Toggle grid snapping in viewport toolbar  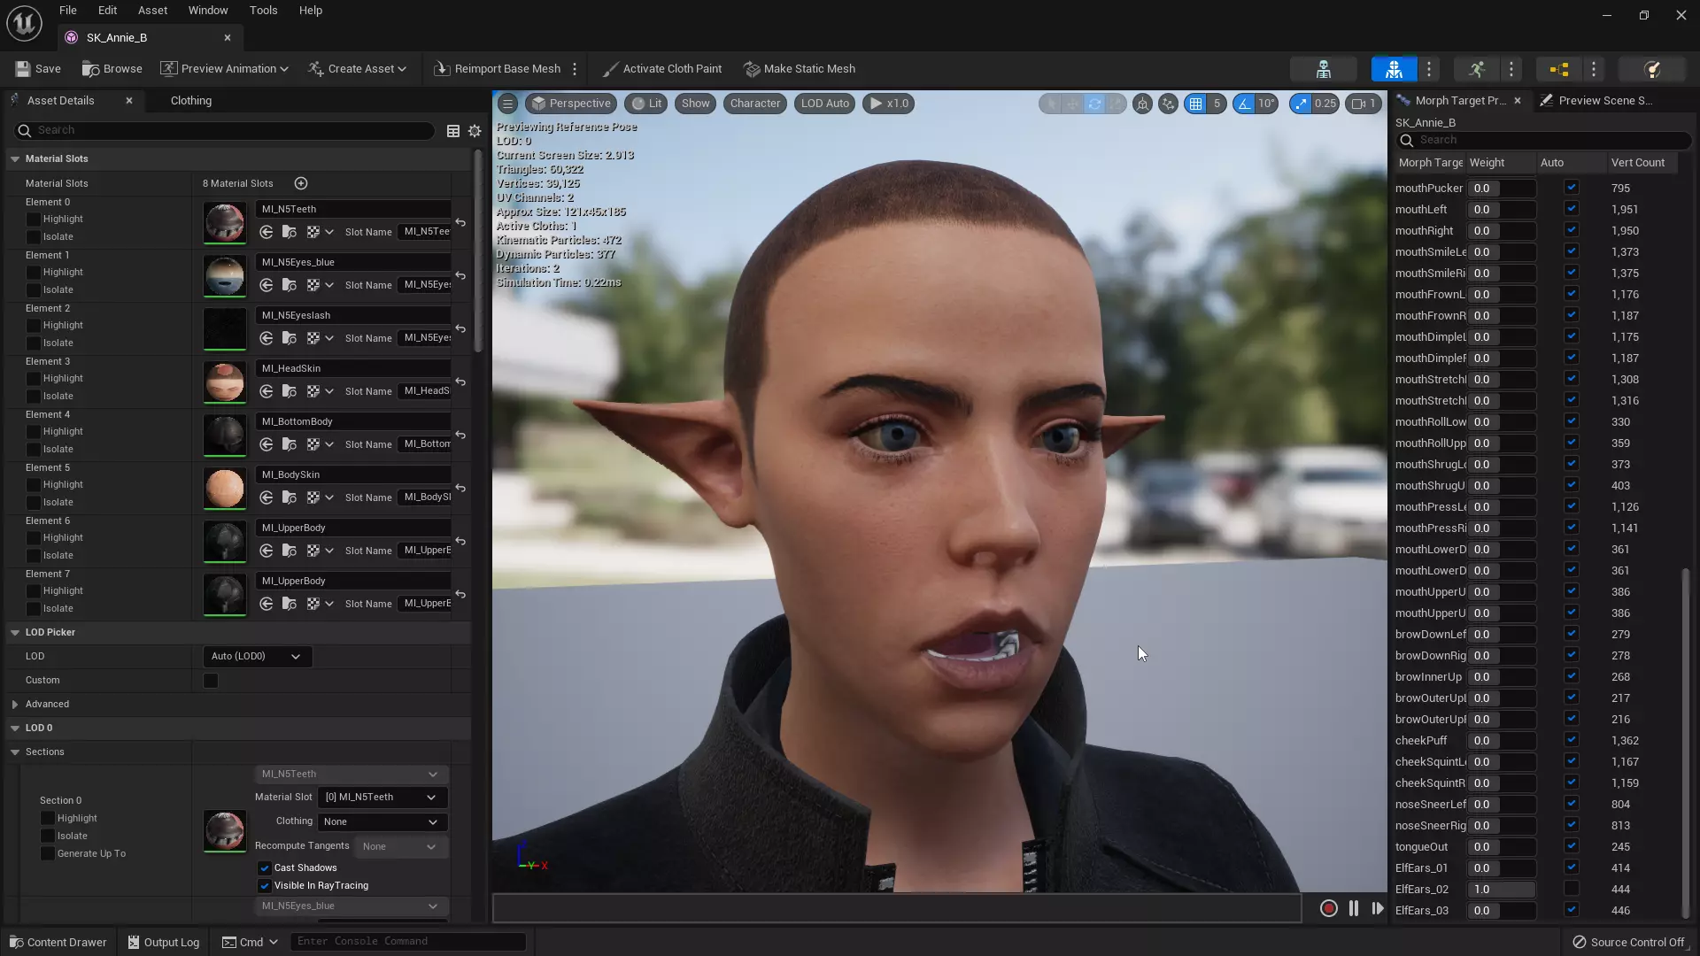coord(1195,104)
